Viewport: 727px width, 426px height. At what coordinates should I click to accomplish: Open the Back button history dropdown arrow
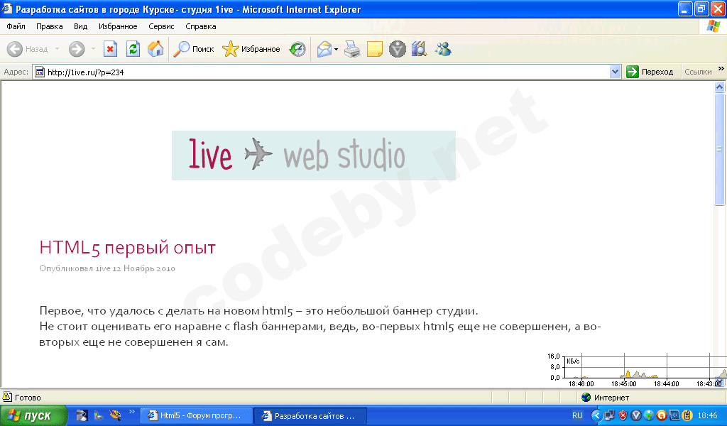click(x=57, y=49)
